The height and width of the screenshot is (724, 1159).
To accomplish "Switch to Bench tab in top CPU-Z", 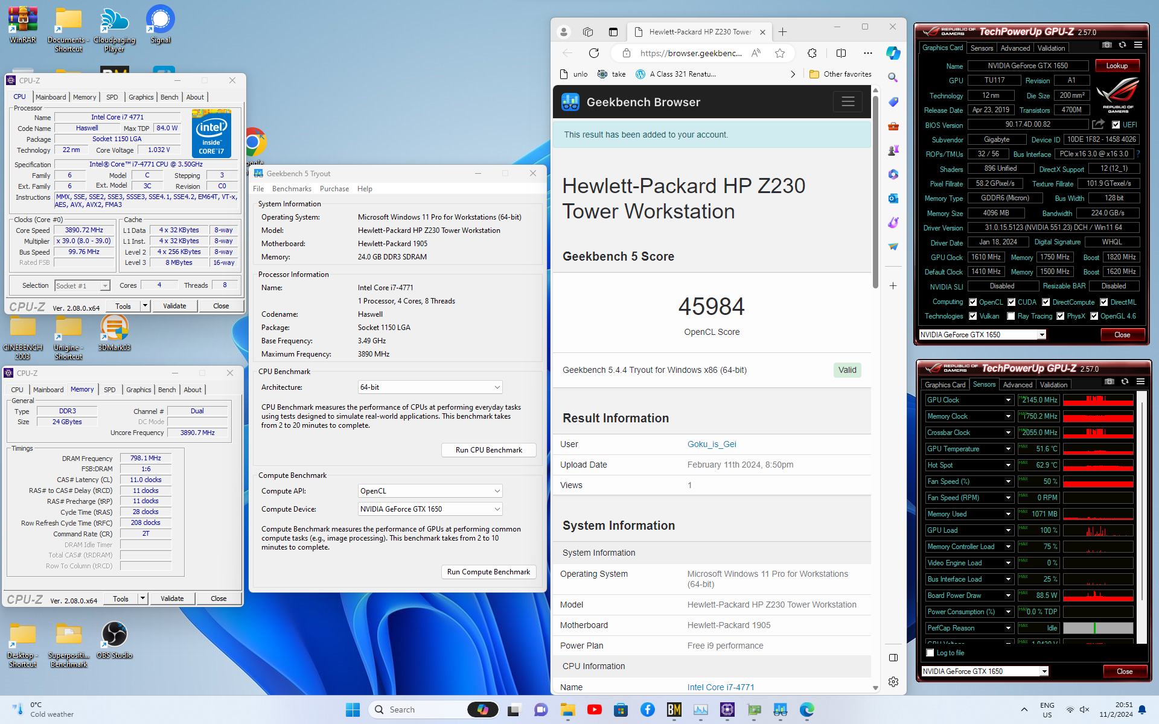I will pos(170,97).
